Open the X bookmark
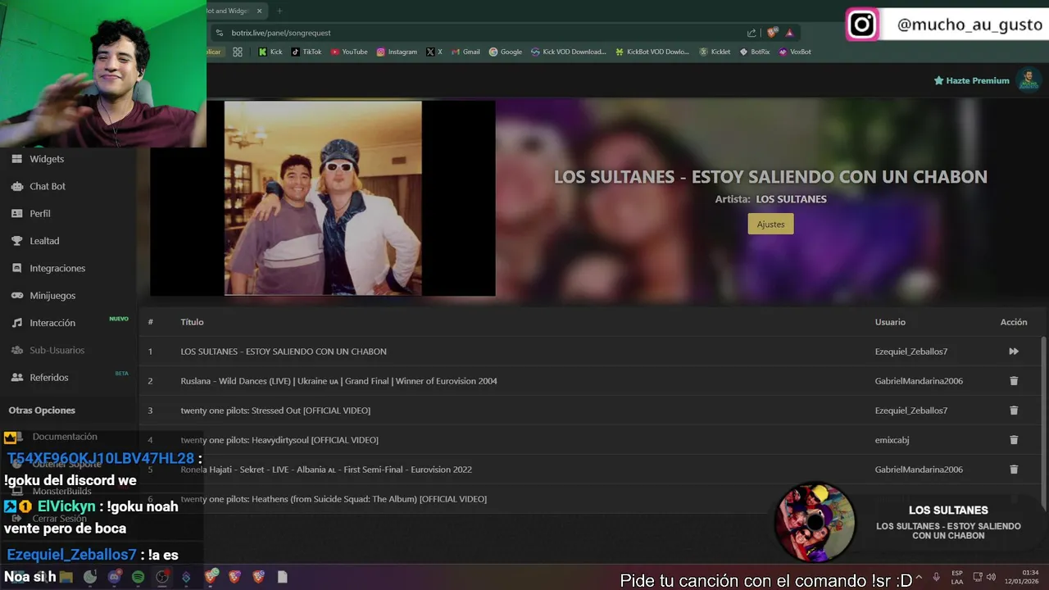 click(x=434, y=52)
